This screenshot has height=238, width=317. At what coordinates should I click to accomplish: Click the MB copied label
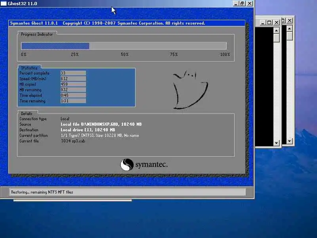(28, 84)
